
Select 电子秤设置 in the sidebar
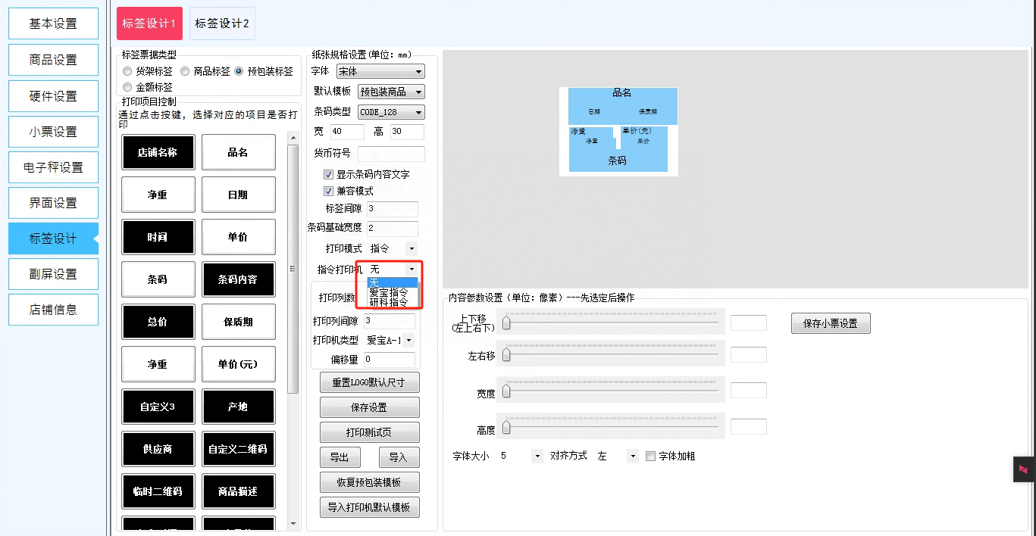point(53,167)
